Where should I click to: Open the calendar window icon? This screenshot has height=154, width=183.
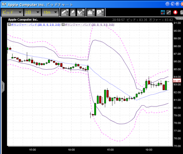(163, 12)
